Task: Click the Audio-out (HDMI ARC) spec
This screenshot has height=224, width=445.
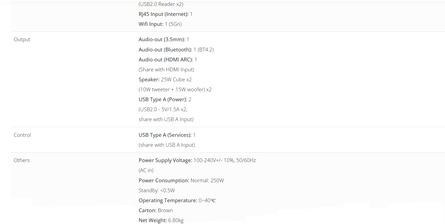Action: click(168, 60)
